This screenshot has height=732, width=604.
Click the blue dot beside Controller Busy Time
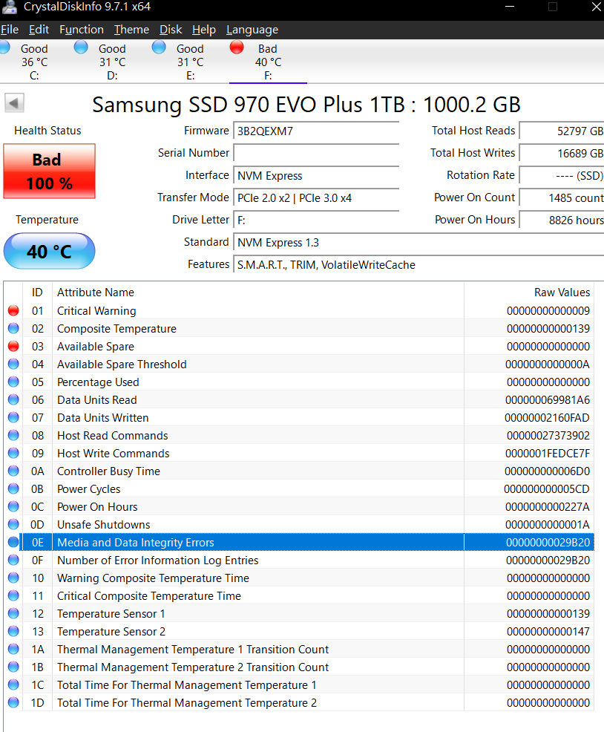coord(13,471)
